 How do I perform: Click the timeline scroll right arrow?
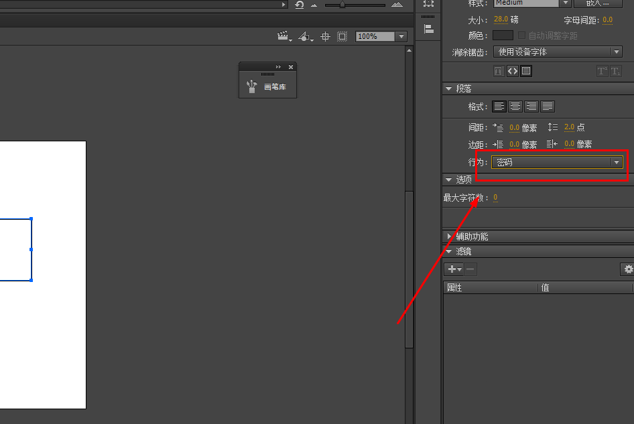[x=283, y=5]
